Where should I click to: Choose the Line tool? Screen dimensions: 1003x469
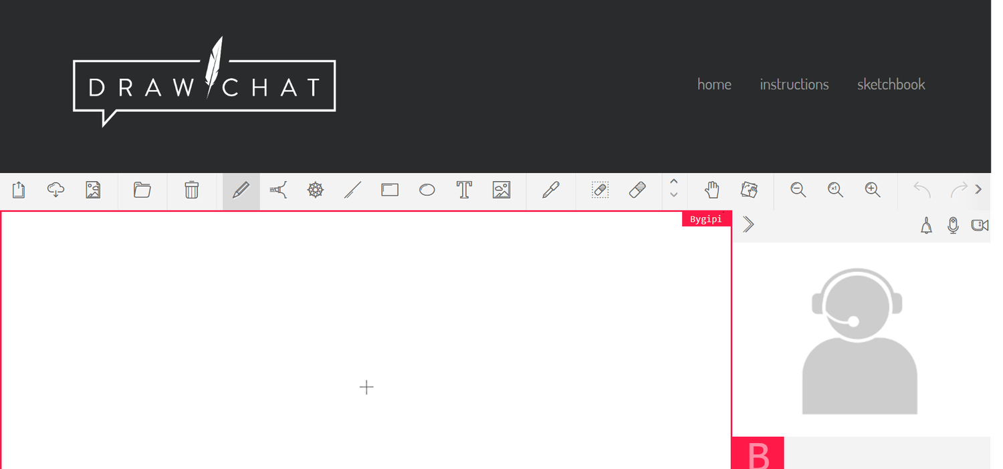[x=352, y=190]
